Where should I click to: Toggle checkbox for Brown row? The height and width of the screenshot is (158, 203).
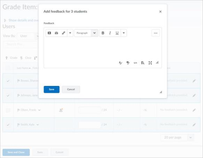(8, 81)
